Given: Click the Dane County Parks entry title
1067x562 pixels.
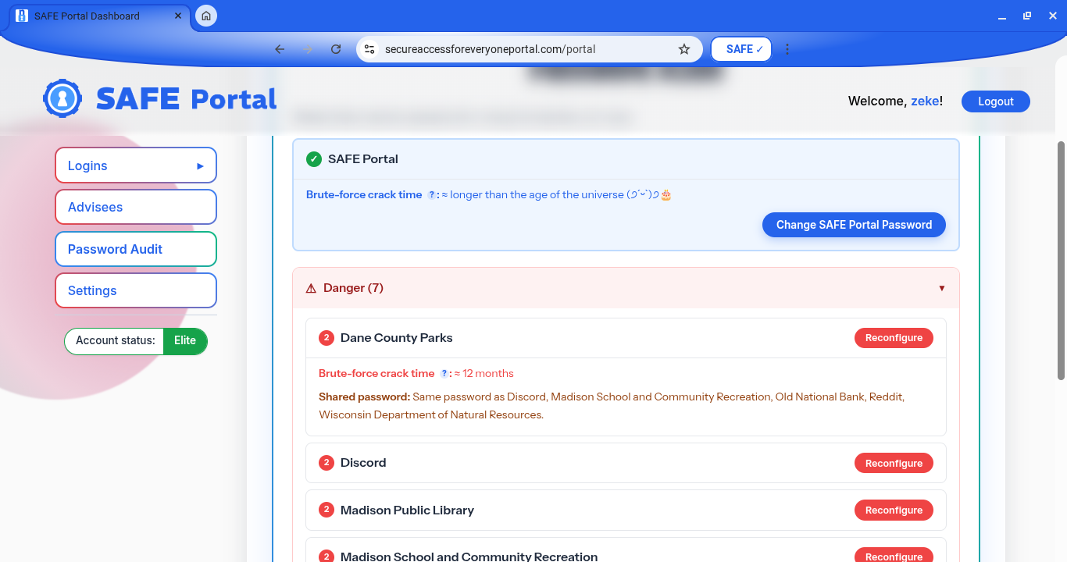Looking at the screenshot, I should 397,338.
